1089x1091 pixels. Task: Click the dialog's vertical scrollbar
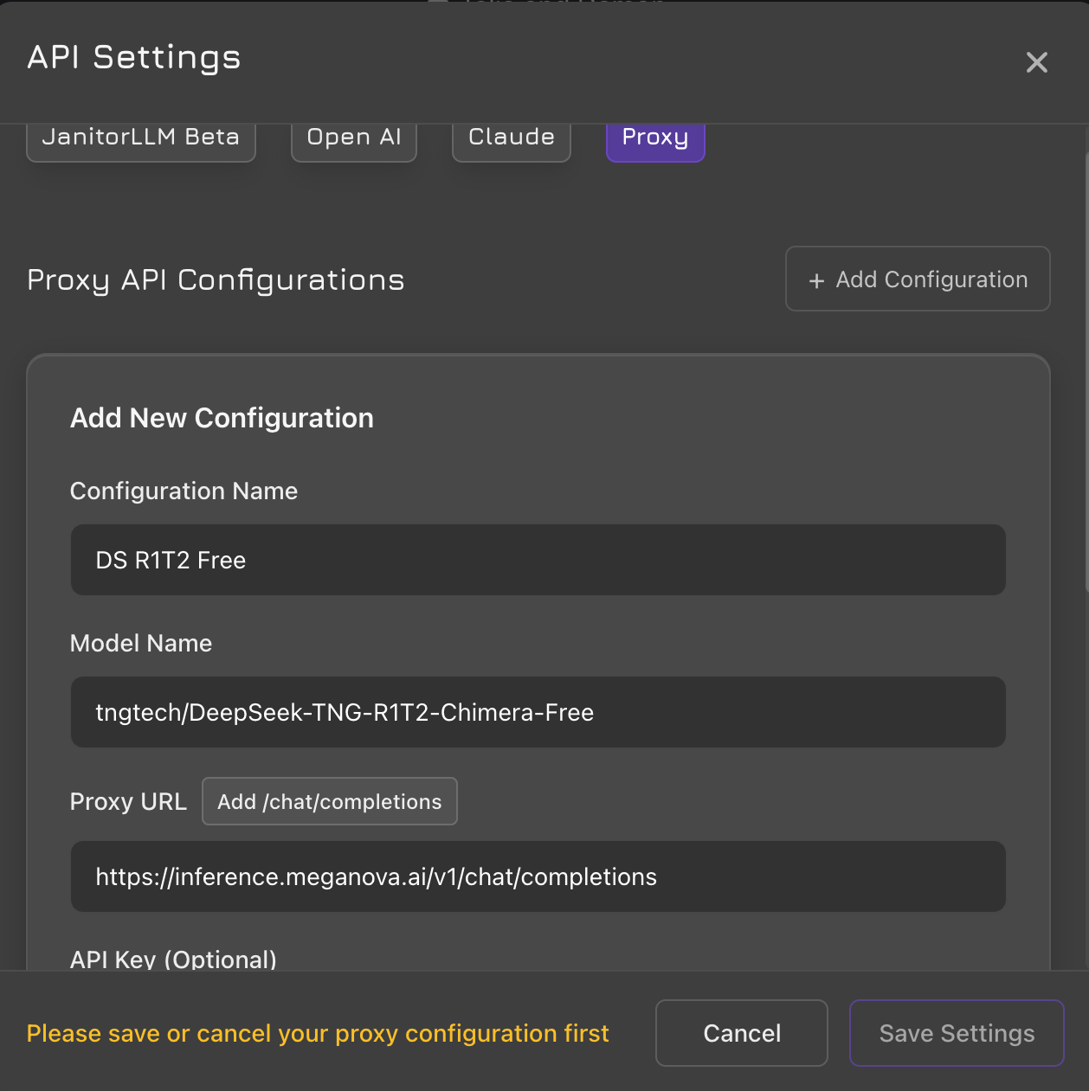point(1086,372)
